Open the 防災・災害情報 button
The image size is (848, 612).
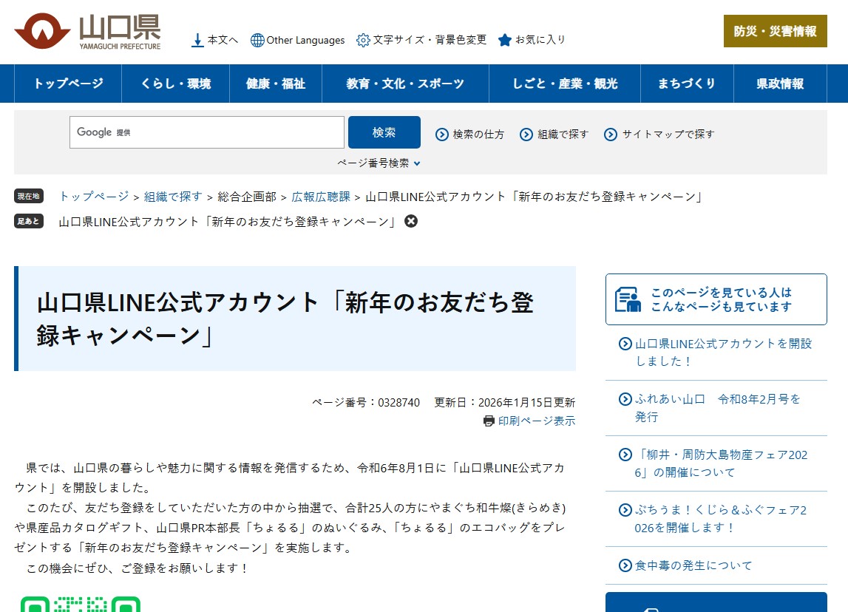coord(775,31)
